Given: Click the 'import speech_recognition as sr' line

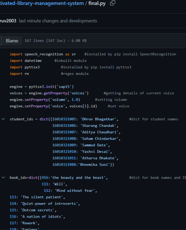Looking at the screenshot, I should (43, 54).
